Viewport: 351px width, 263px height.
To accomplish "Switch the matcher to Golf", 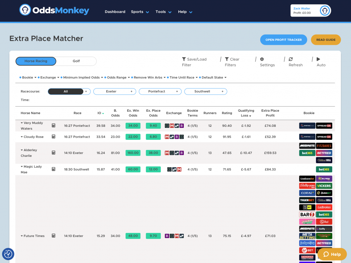I will 76,61.
